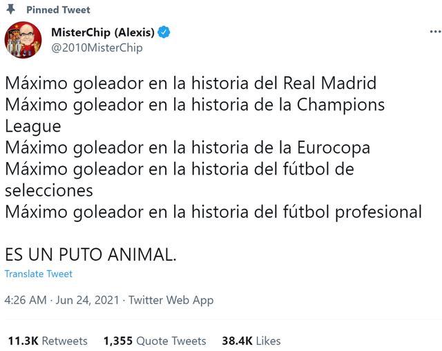
Task: View the 11.3K Retweets list
Action: [x=48, y=341]
